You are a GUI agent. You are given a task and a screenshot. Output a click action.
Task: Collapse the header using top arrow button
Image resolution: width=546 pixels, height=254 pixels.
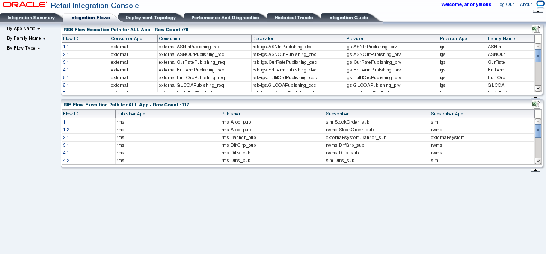point(538,11)
